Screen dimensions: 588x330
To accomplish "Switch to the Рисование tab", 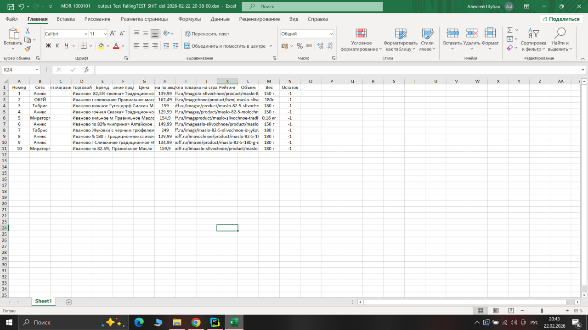I will pyautogui.click(x=97, y=19).
